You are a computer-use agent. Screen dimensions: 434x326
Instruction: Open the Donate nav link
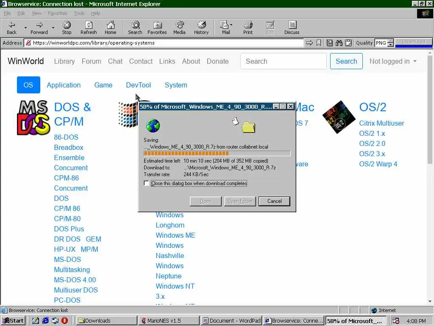point(217,61)
